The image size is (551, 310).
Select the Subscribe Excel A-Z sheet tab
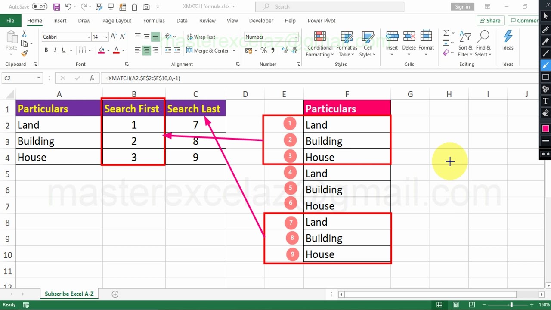click(x=69, y=294)
